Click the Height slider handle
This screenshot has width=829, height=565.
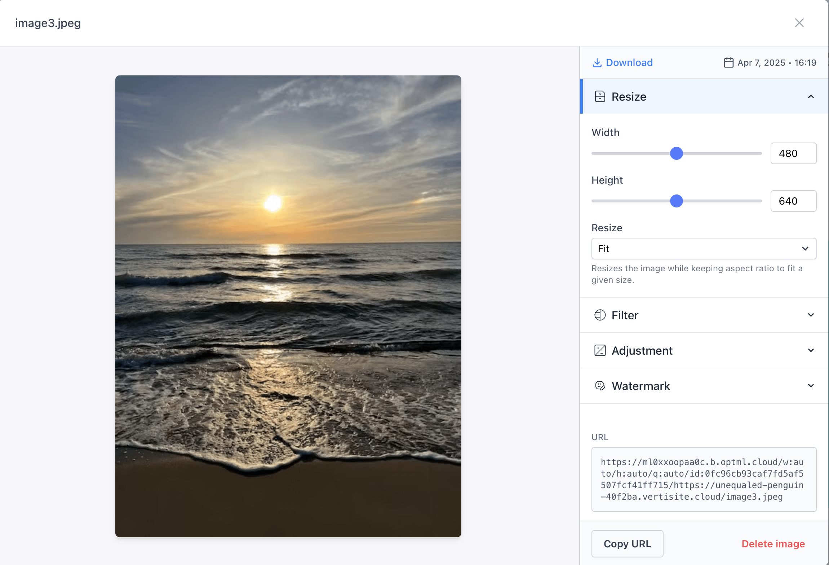point(676,201)
